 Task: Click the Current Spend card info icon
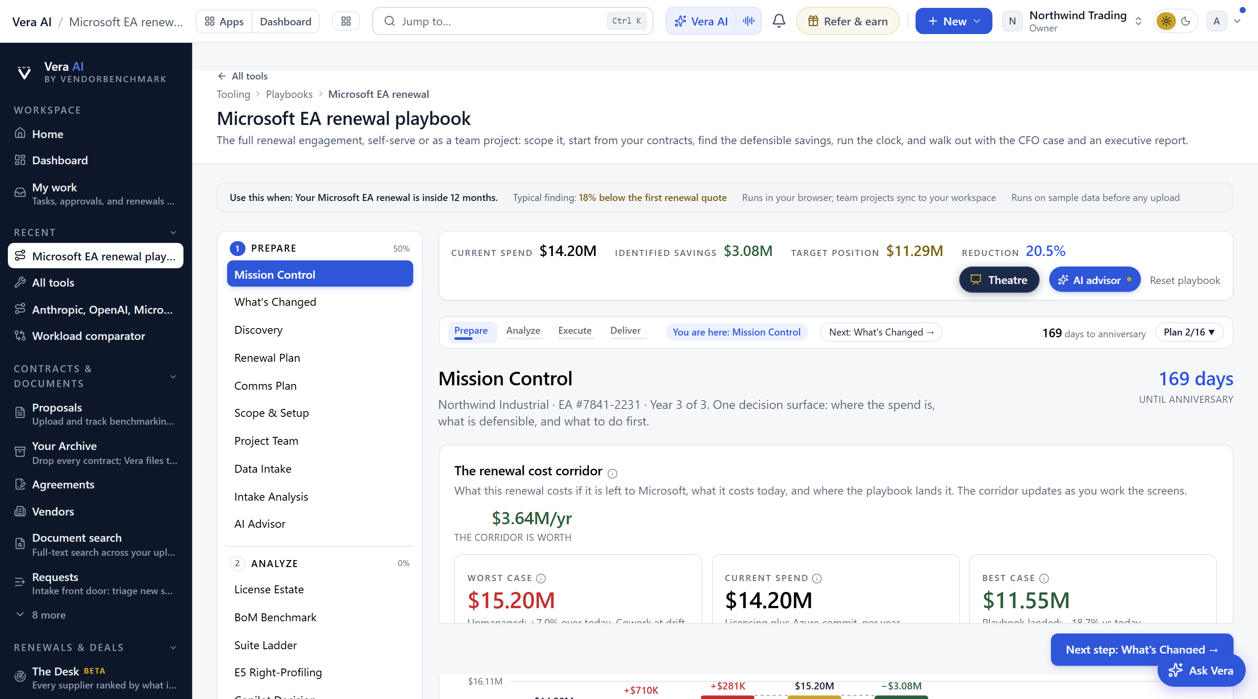[x=817, y=578]
